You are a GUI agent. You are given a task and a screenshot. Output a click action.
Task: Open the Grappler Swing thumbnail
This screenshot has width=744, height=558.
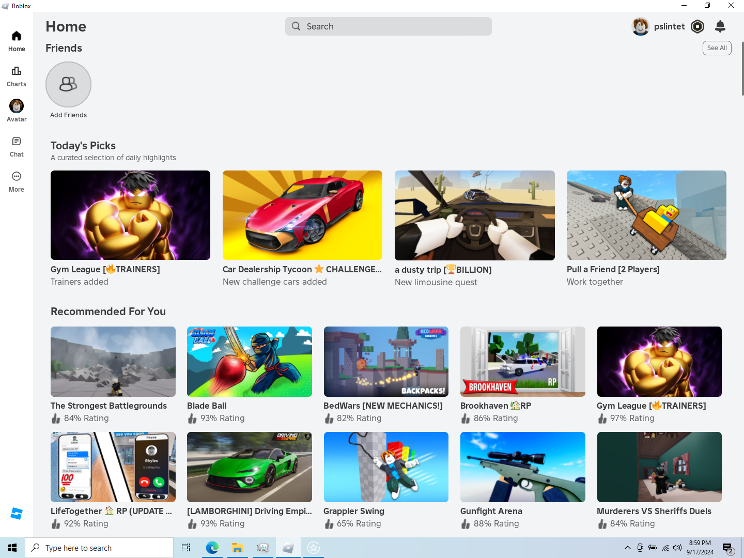coord(386,467)
